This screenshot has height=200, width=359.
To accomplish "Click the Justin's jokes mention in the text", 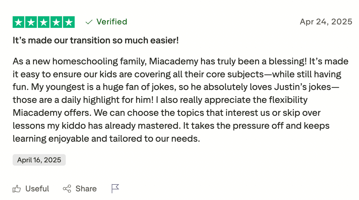I will [x=300, y=87].
